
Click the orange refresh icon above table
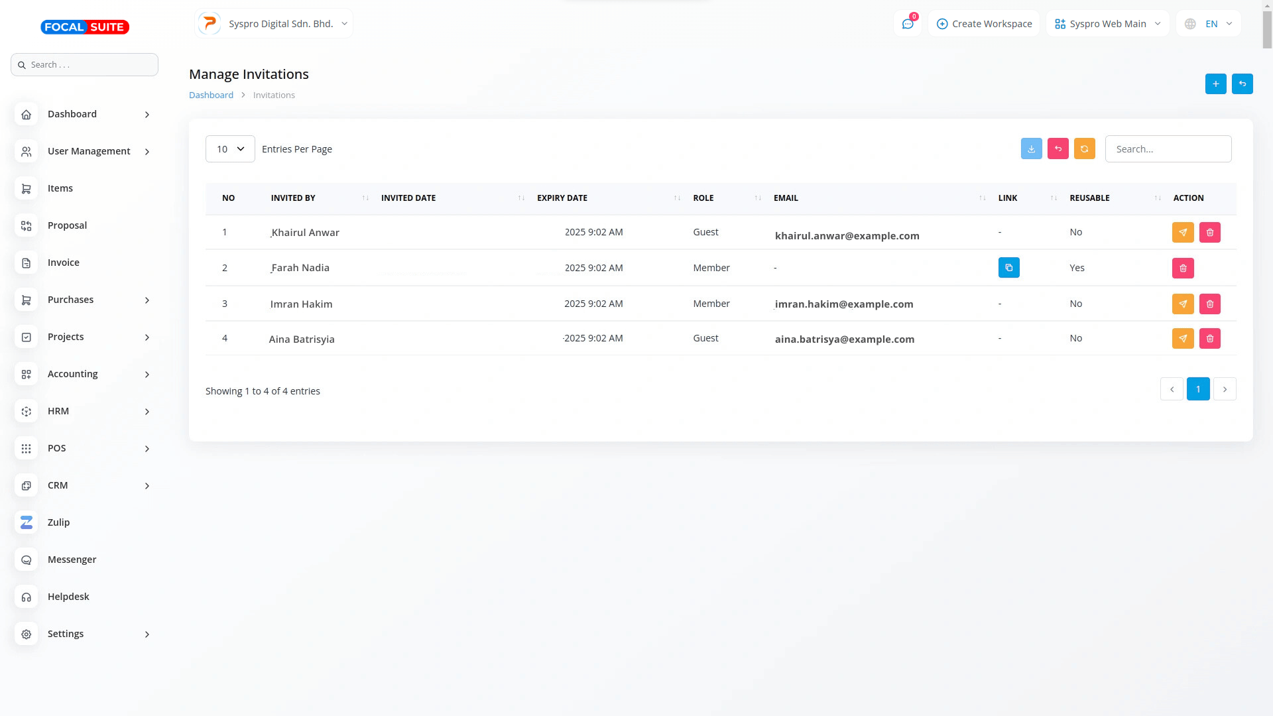point(1084,149)
